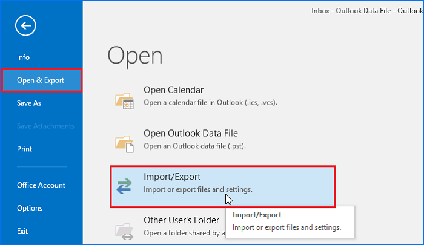Open the Info page in sidebar
The image size is (424, 245).
tap(24, 57)
